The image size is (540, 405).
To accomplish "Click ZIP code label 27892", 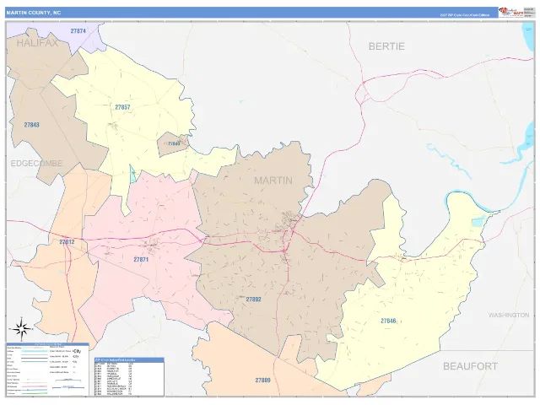I will click(253, 300).
